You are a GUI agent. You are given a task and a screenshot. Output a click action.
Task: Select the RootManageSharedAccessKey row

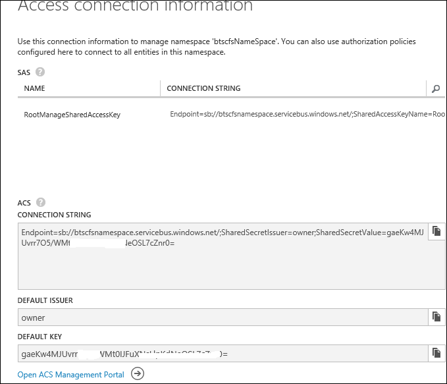231,115
